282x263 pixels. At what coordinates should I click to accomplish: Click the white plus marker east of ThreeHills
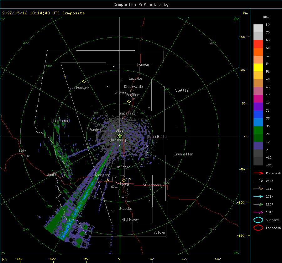click(x=177, y=126)
